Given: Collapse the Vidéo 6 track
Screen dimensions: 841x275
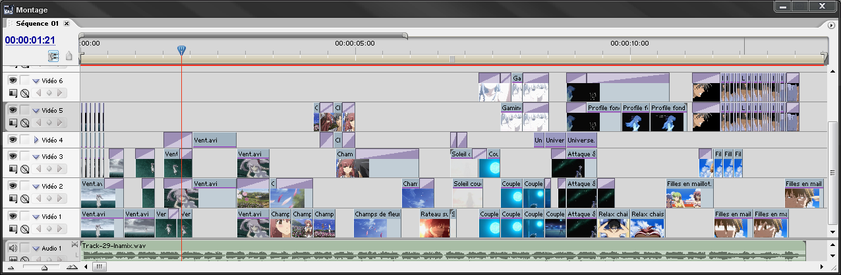Looking at the screenshot, I should [x=36, y=80].
